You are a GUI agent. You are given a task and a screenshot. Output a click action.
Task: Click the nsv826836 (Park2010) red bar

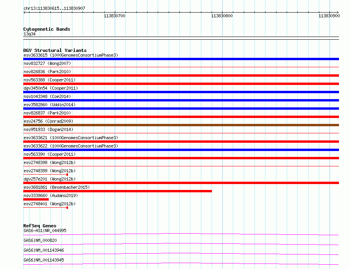tap(181, 76)
